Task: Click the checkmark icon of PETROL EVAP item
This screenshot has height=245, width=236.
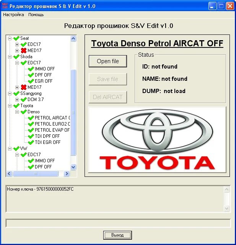Action: pyautogui.click(x=31, y=130)
